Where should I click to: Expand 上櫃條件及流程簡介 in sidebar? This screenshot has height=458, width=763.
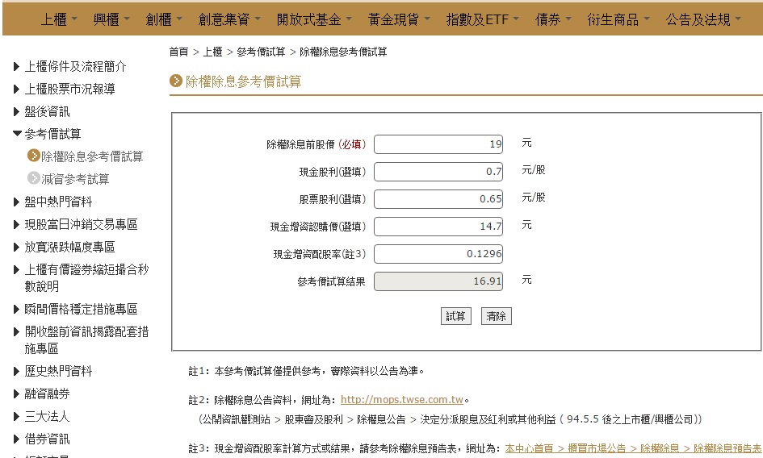point(70,66)
